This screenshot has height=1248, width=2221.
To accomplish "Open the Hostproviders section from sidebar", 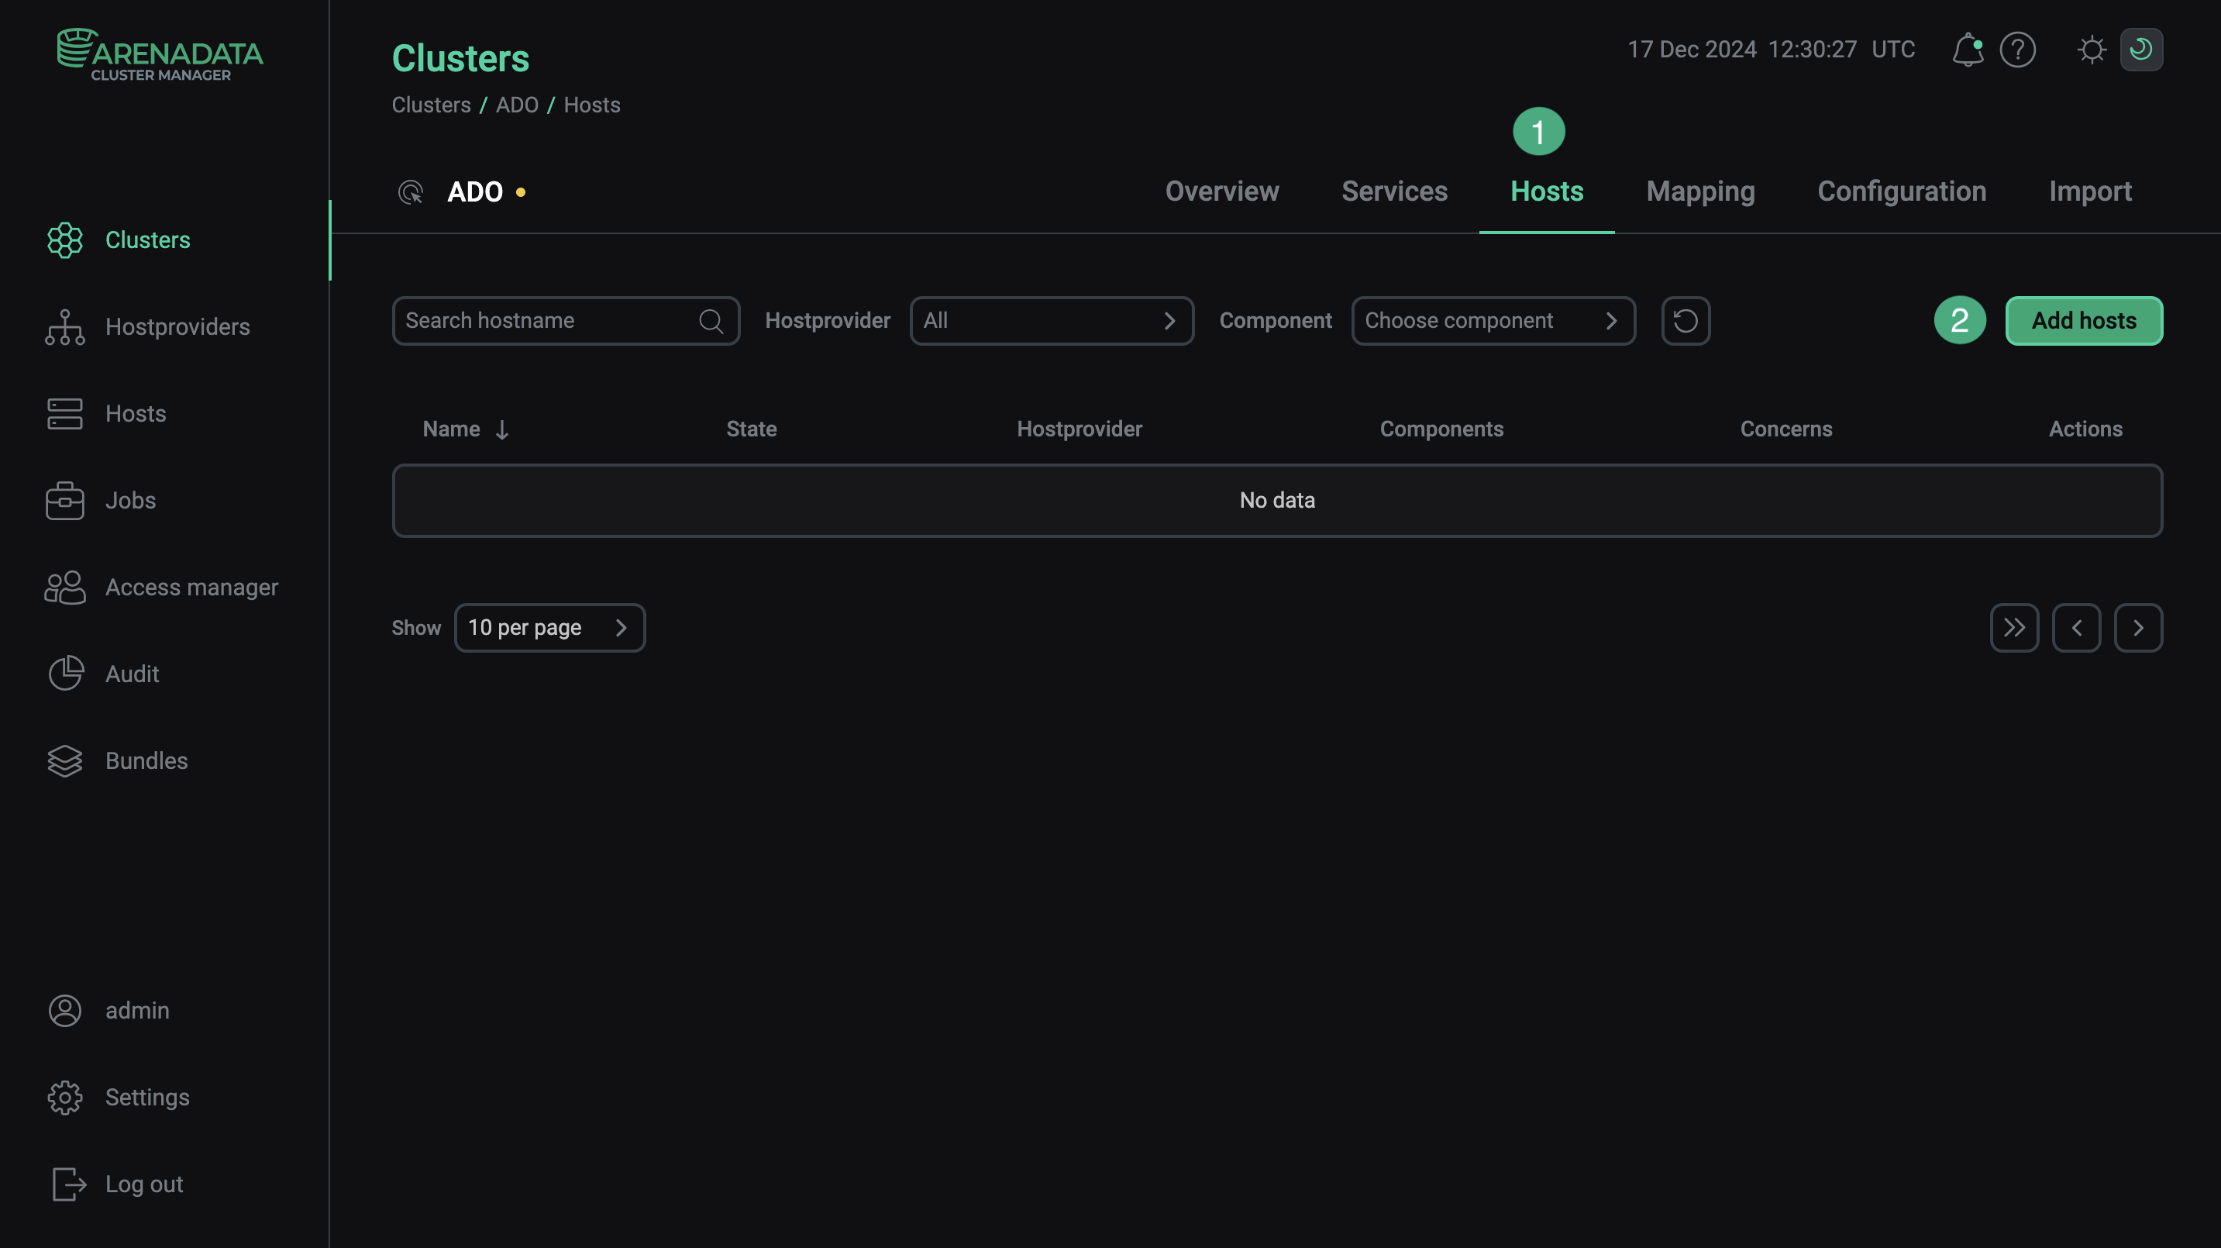I will pyautogui.click(x=177, y=327).
